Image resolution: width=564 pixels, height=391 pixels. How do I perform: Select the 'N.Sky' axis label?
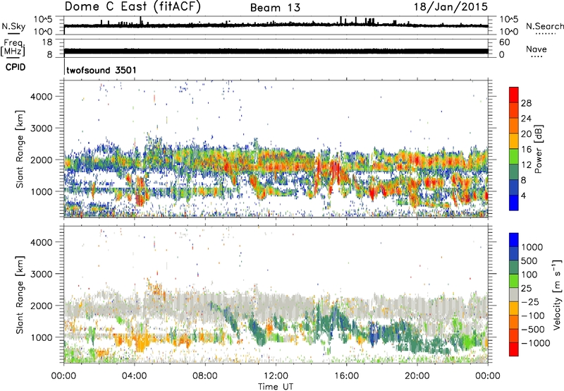[x=13, y=26]
